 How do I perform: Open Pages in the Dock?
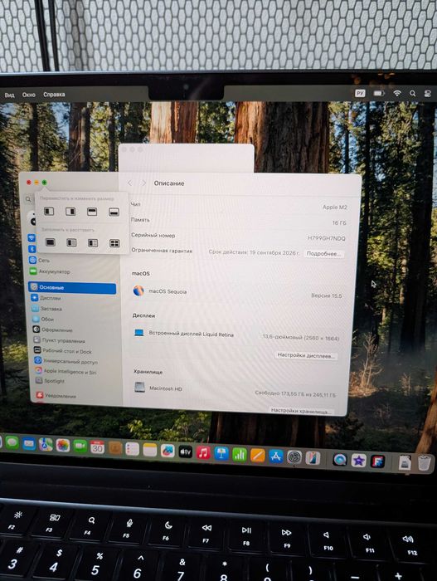pyautogui.click(x=258, y=456)
